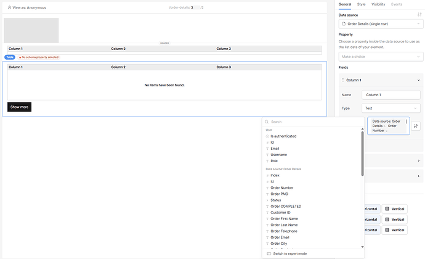Switch to the Events tab
The image size is (425, 259).
397,4
